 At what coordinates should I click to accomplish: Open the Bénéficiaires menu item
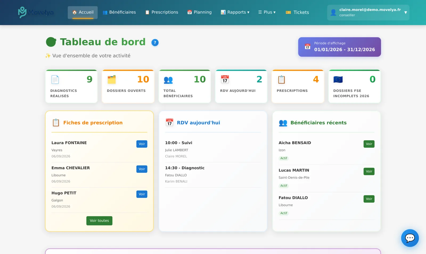pos(119,12)
